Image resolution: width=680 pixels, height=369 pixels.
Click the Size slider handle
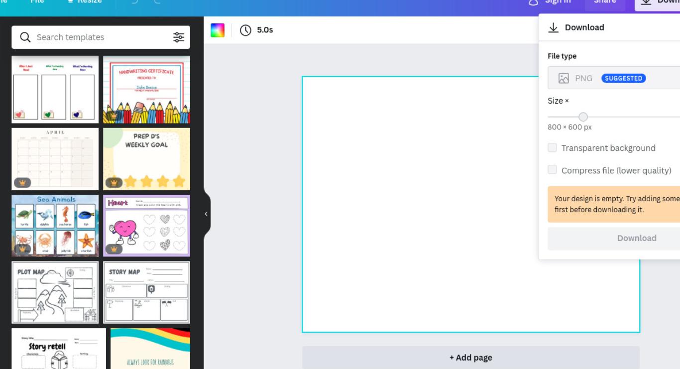click(583, 117)
